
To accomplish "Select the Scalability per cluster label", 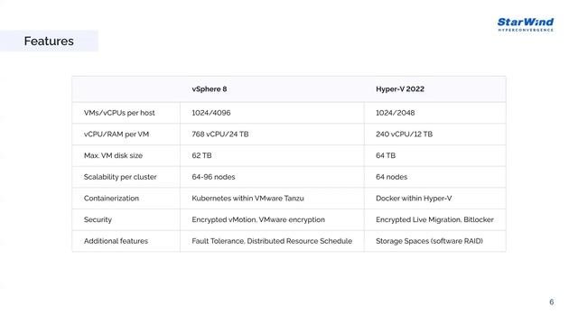I will (x=120, y=177).
